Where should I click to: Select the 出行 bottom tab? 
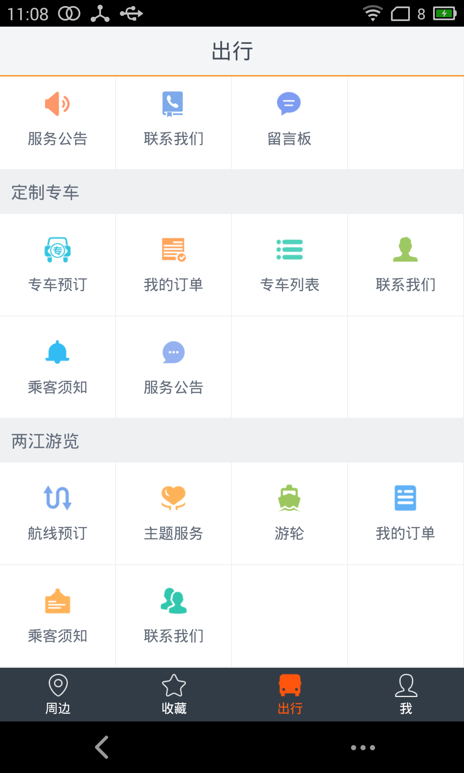pyautogui.click(x=290, y=694)
